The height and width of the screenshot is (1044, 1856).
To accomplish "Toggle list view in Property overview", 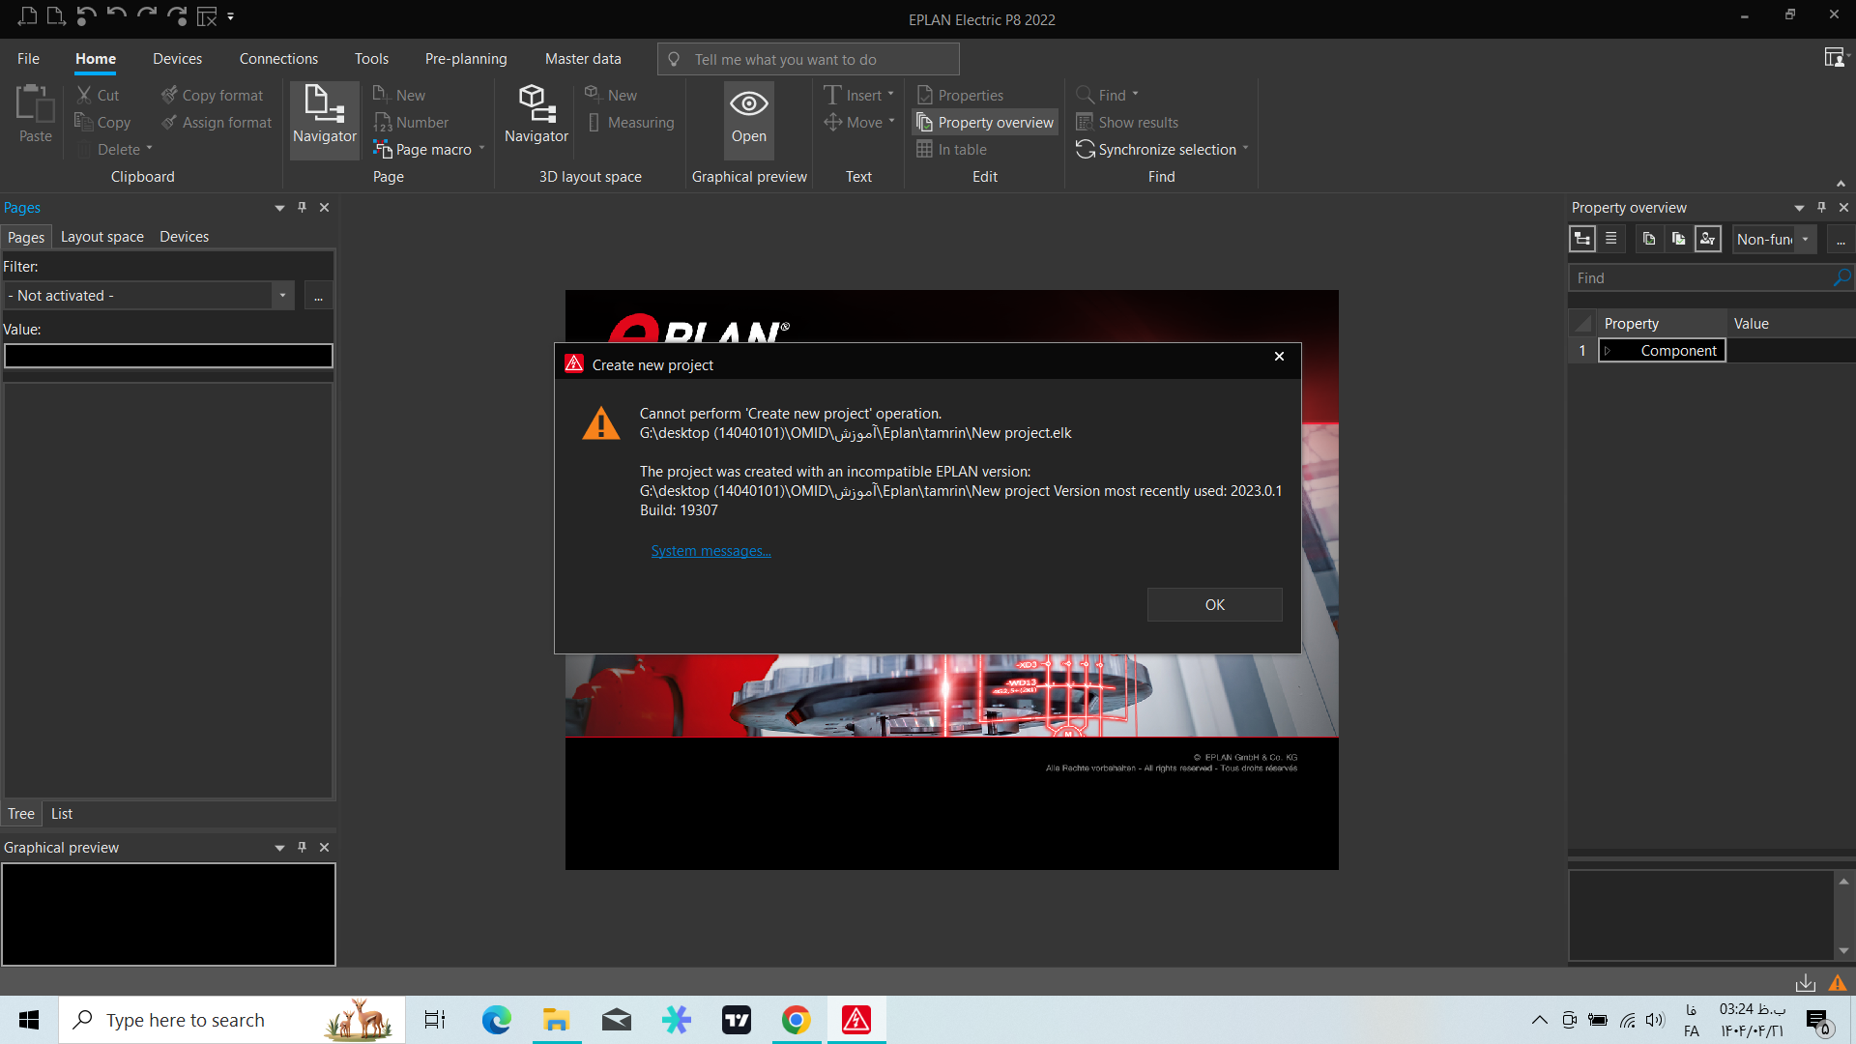I will click(1611, 239).
